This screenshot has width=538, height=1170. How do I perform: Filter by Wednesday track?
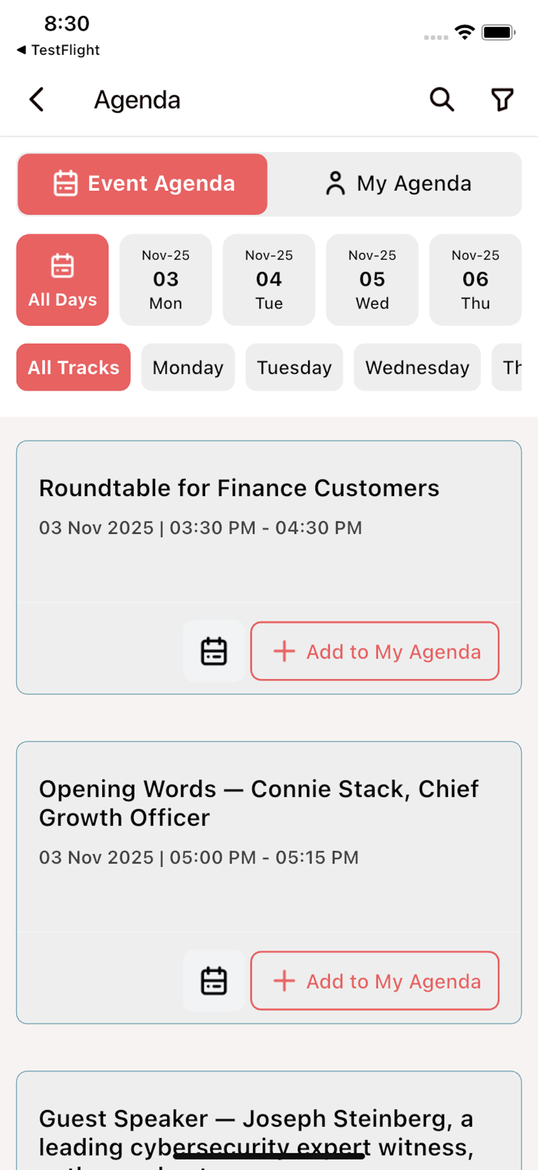[417, 367]
